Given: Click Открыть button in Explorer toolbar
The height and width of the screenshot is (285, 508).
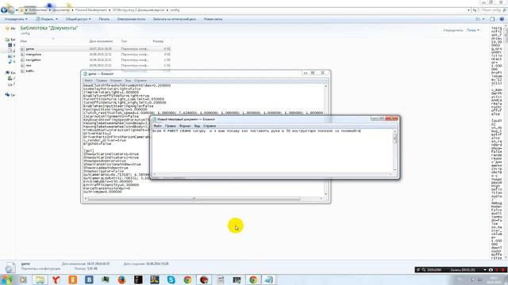Looking at the screenshot, I should pos(47,19).
